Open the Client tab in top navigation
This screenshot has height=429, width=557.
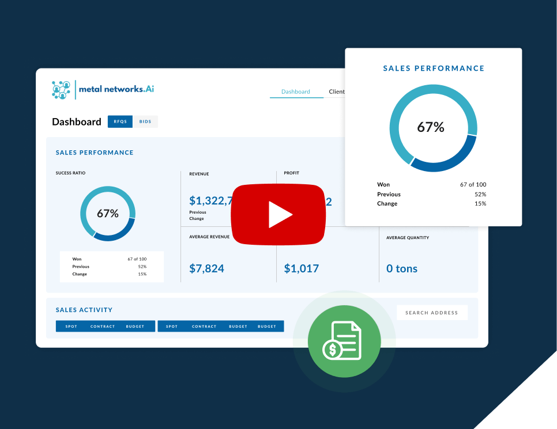[x=336, y=92]
